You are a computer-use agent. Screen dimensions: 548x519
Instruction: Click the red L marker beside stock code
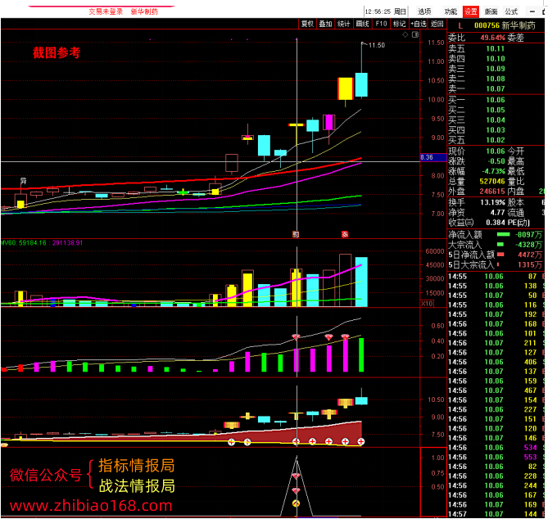click(460, 26)
